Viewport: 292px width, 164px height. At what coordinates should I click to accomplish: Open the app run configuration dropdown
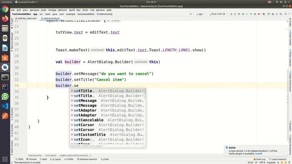pos(200,14)
